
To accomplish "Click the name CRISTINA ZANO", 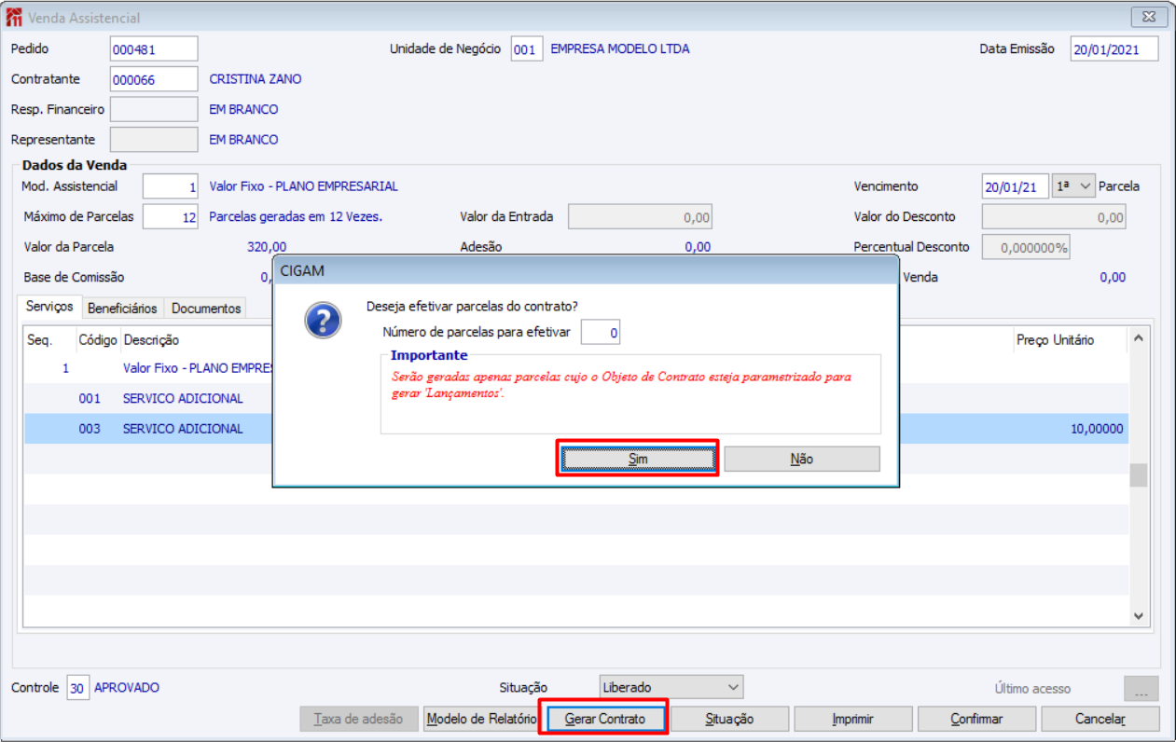I will [256, 79].
